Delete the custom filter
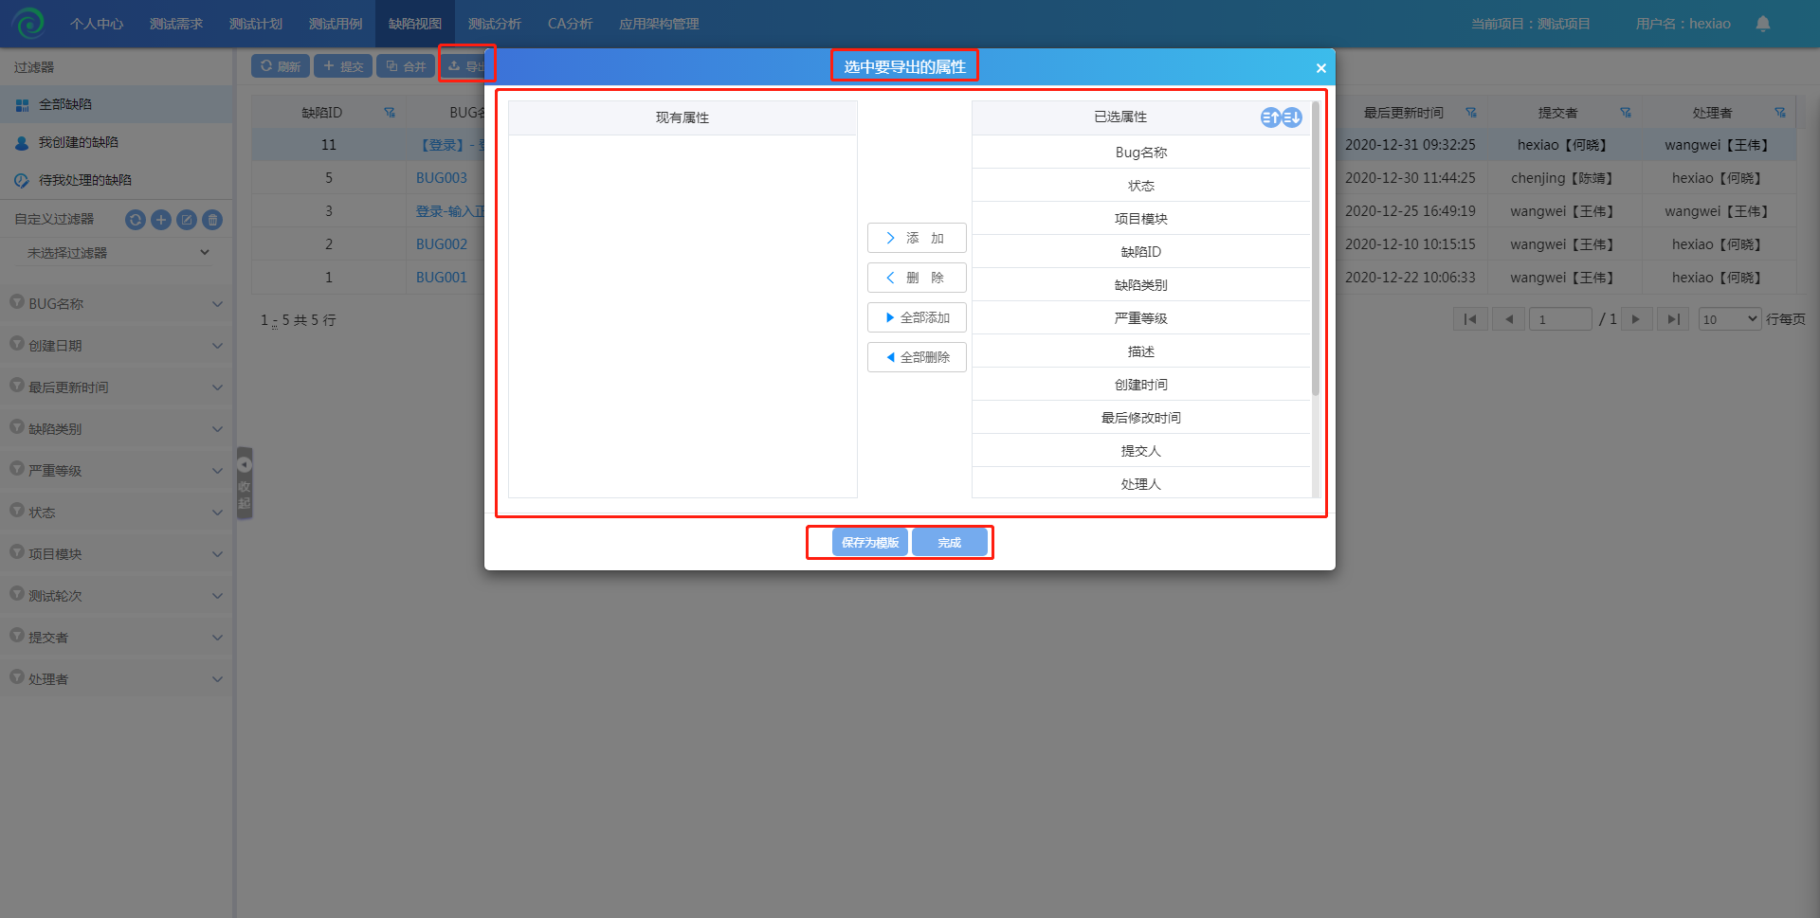Viewport: 1820px width, 918px height. point(212,220)
